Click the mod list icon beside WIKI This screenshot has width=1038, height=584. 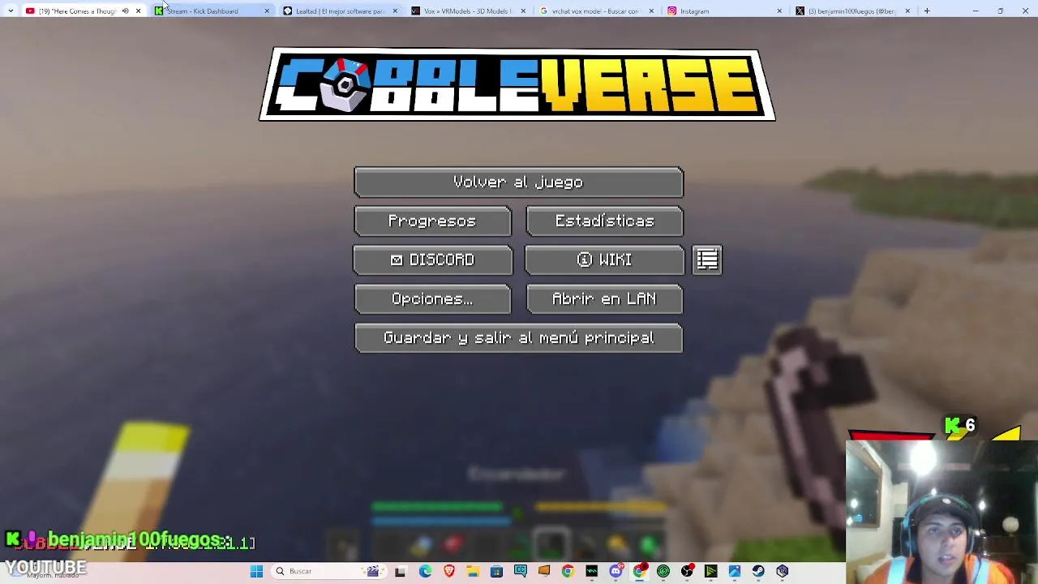click(x=707, y=260)
